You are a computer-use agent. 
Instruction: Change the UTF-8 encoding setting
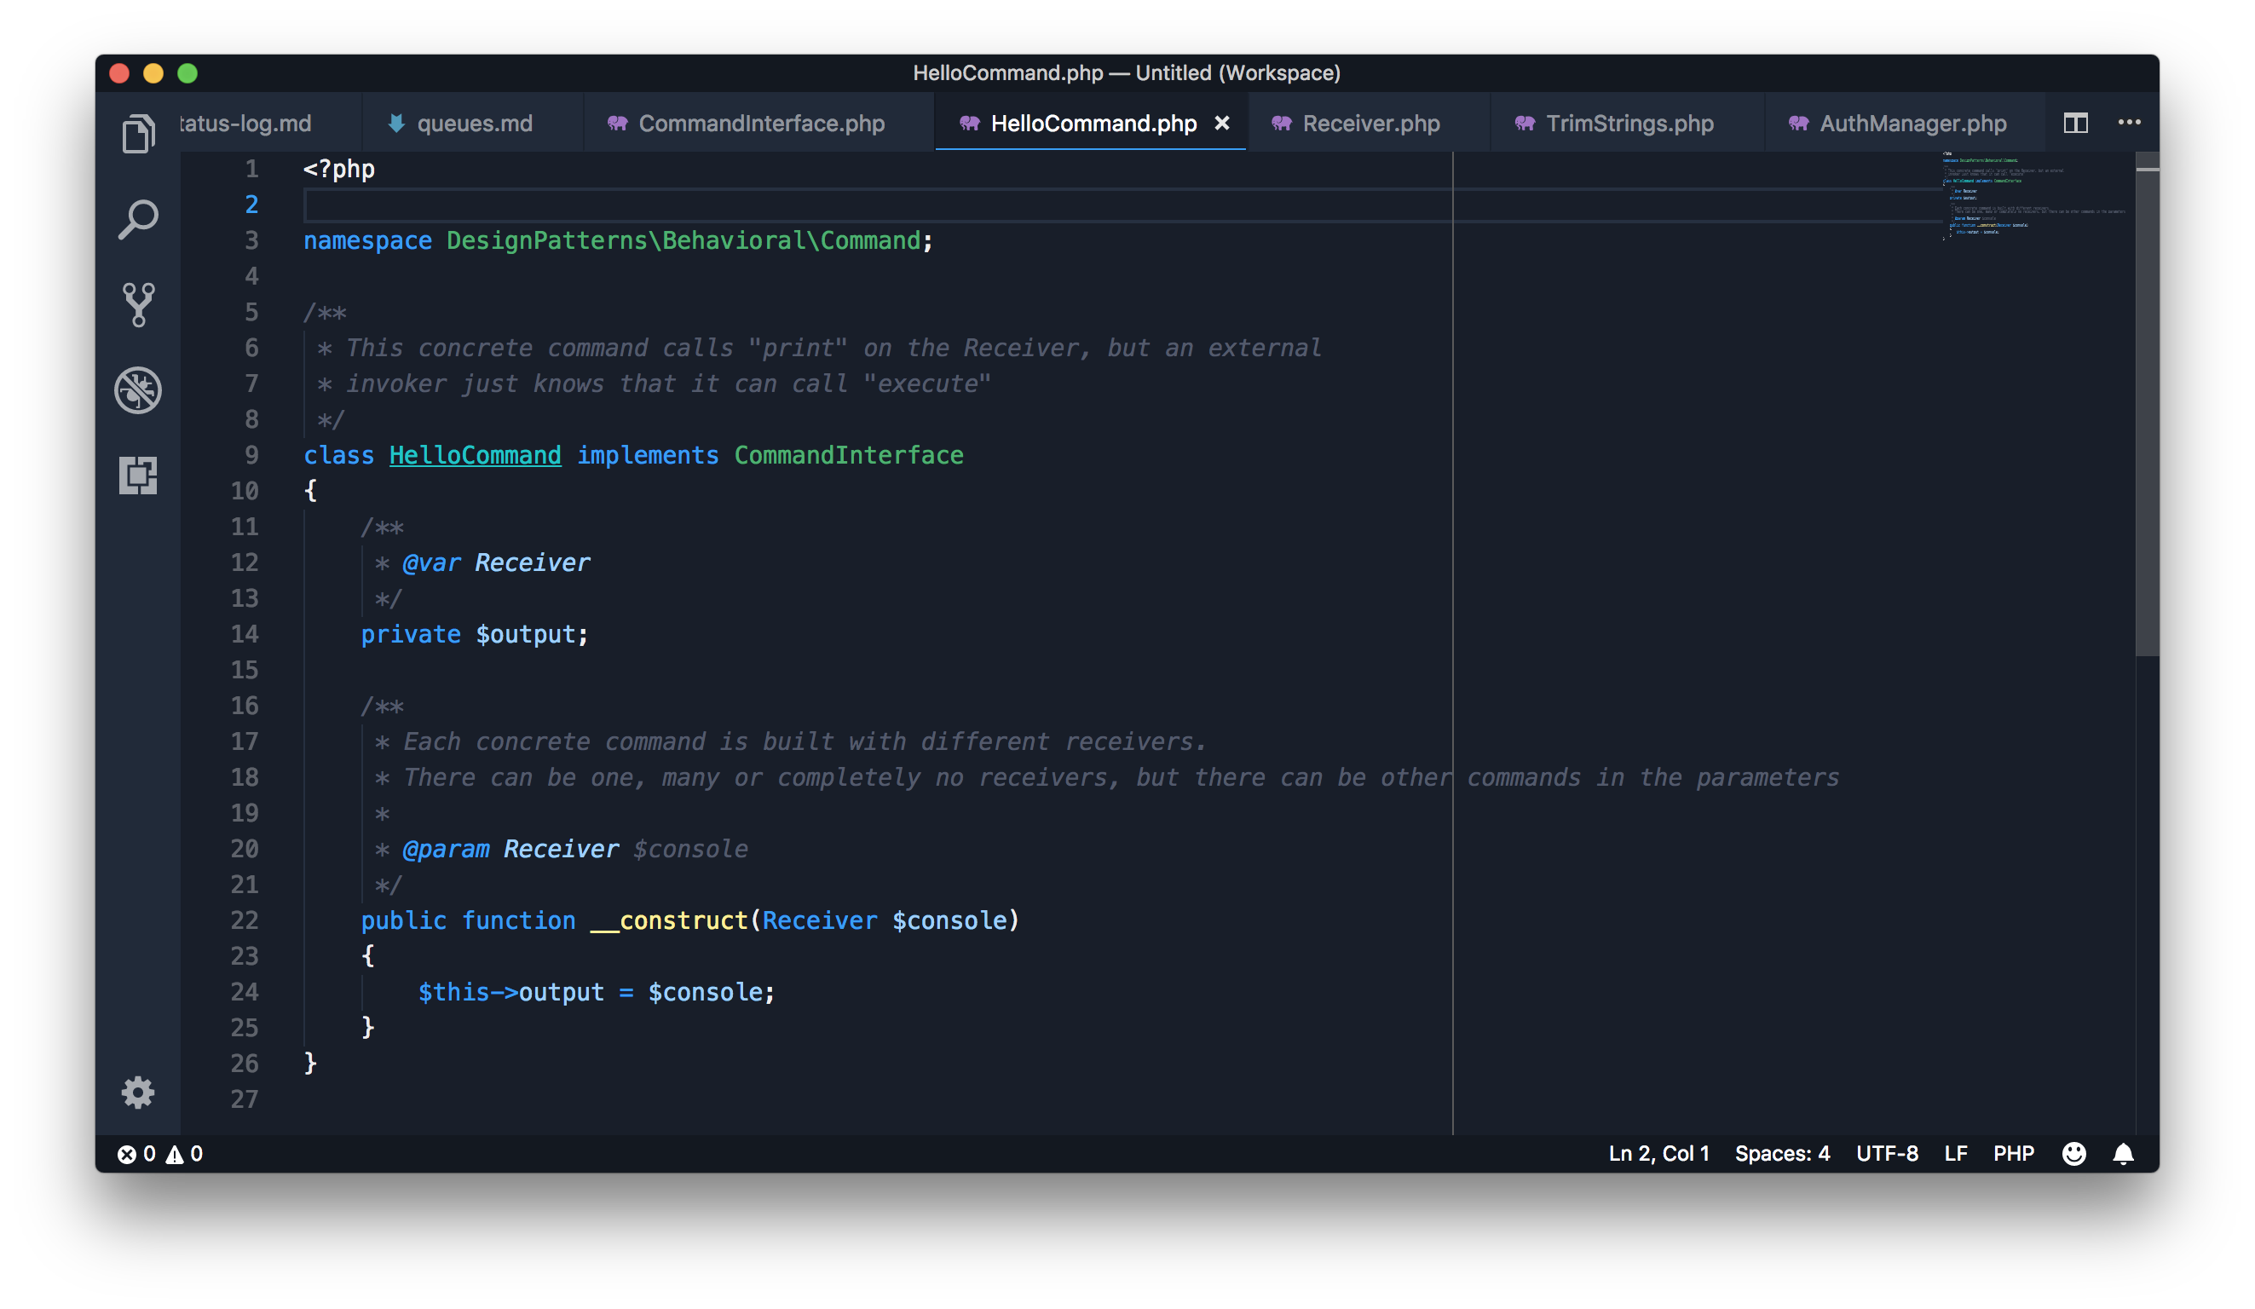[x=1886, y=1153]
